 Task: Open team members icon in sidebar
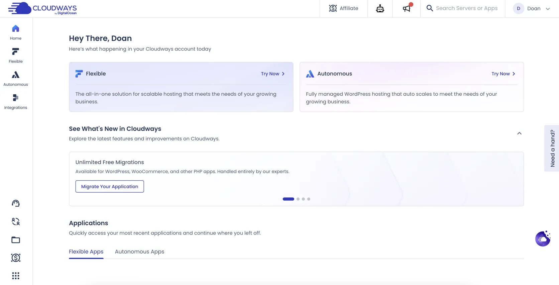[16, 221]
